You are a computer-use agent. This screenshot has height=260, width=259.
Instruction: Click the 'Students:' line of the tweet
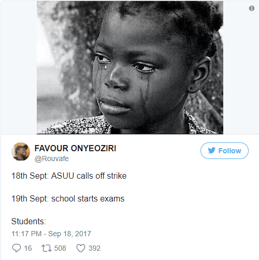pyautogui.click(x=28, y=221)
